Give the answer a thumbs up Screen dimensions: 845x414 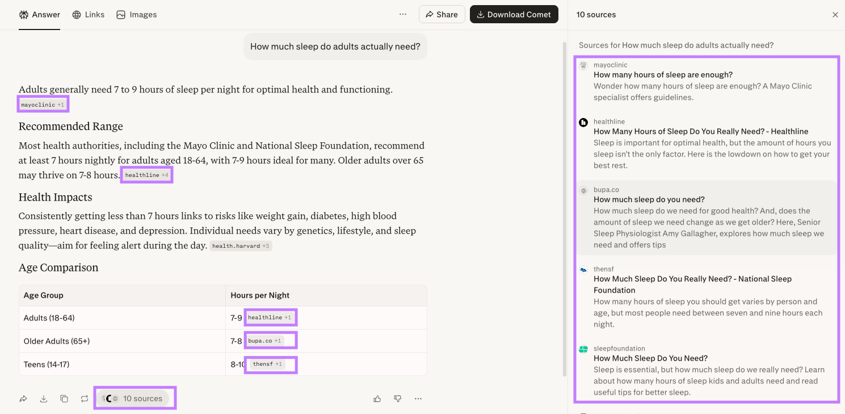(x=377, y=399)
